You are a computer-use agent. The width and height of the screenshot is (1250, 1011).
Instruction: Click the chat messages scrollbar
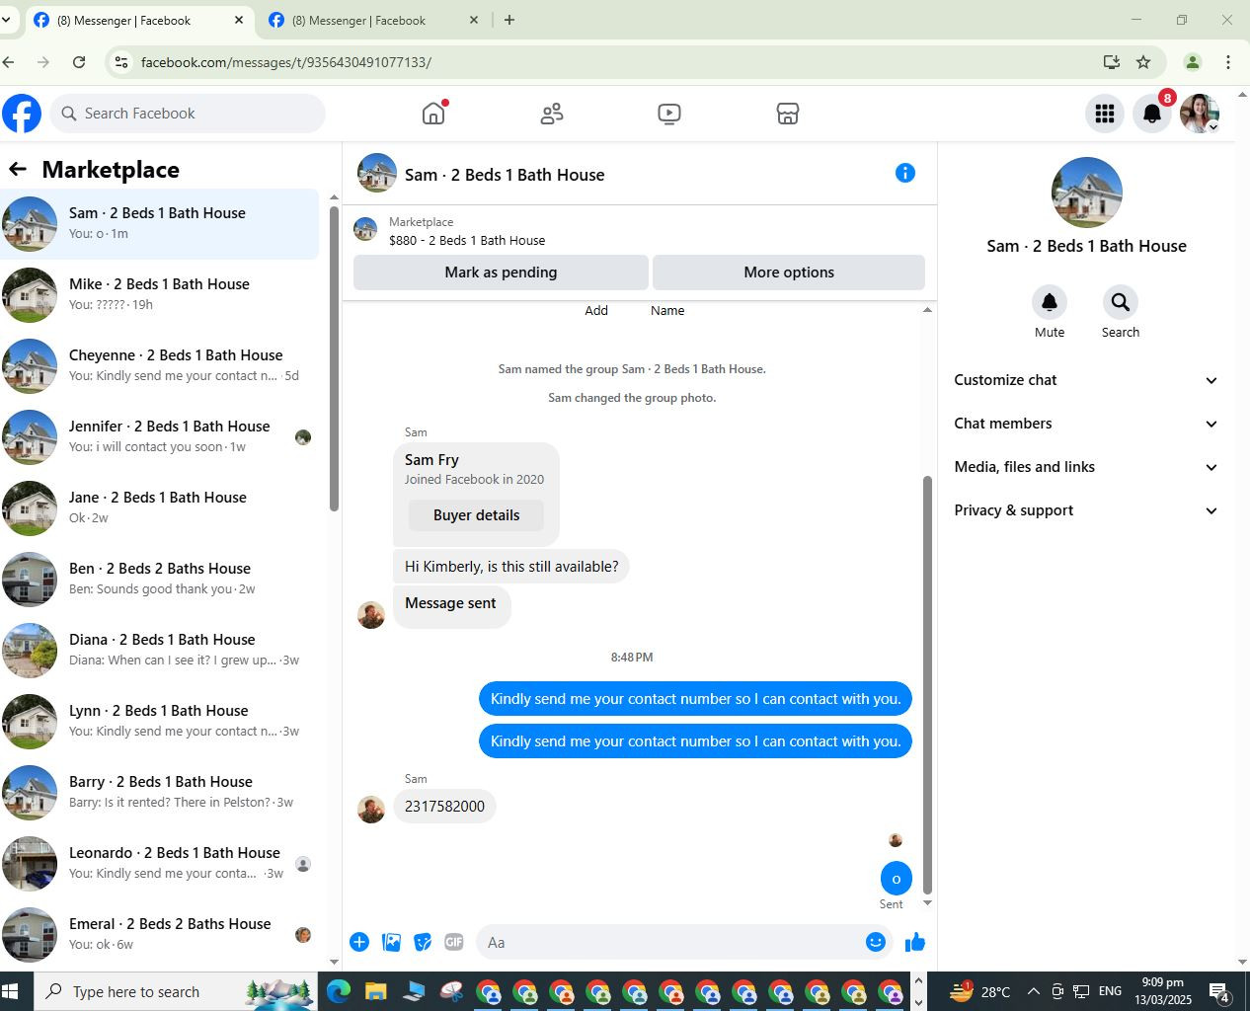pyautogui.click(x=927, y=684)
